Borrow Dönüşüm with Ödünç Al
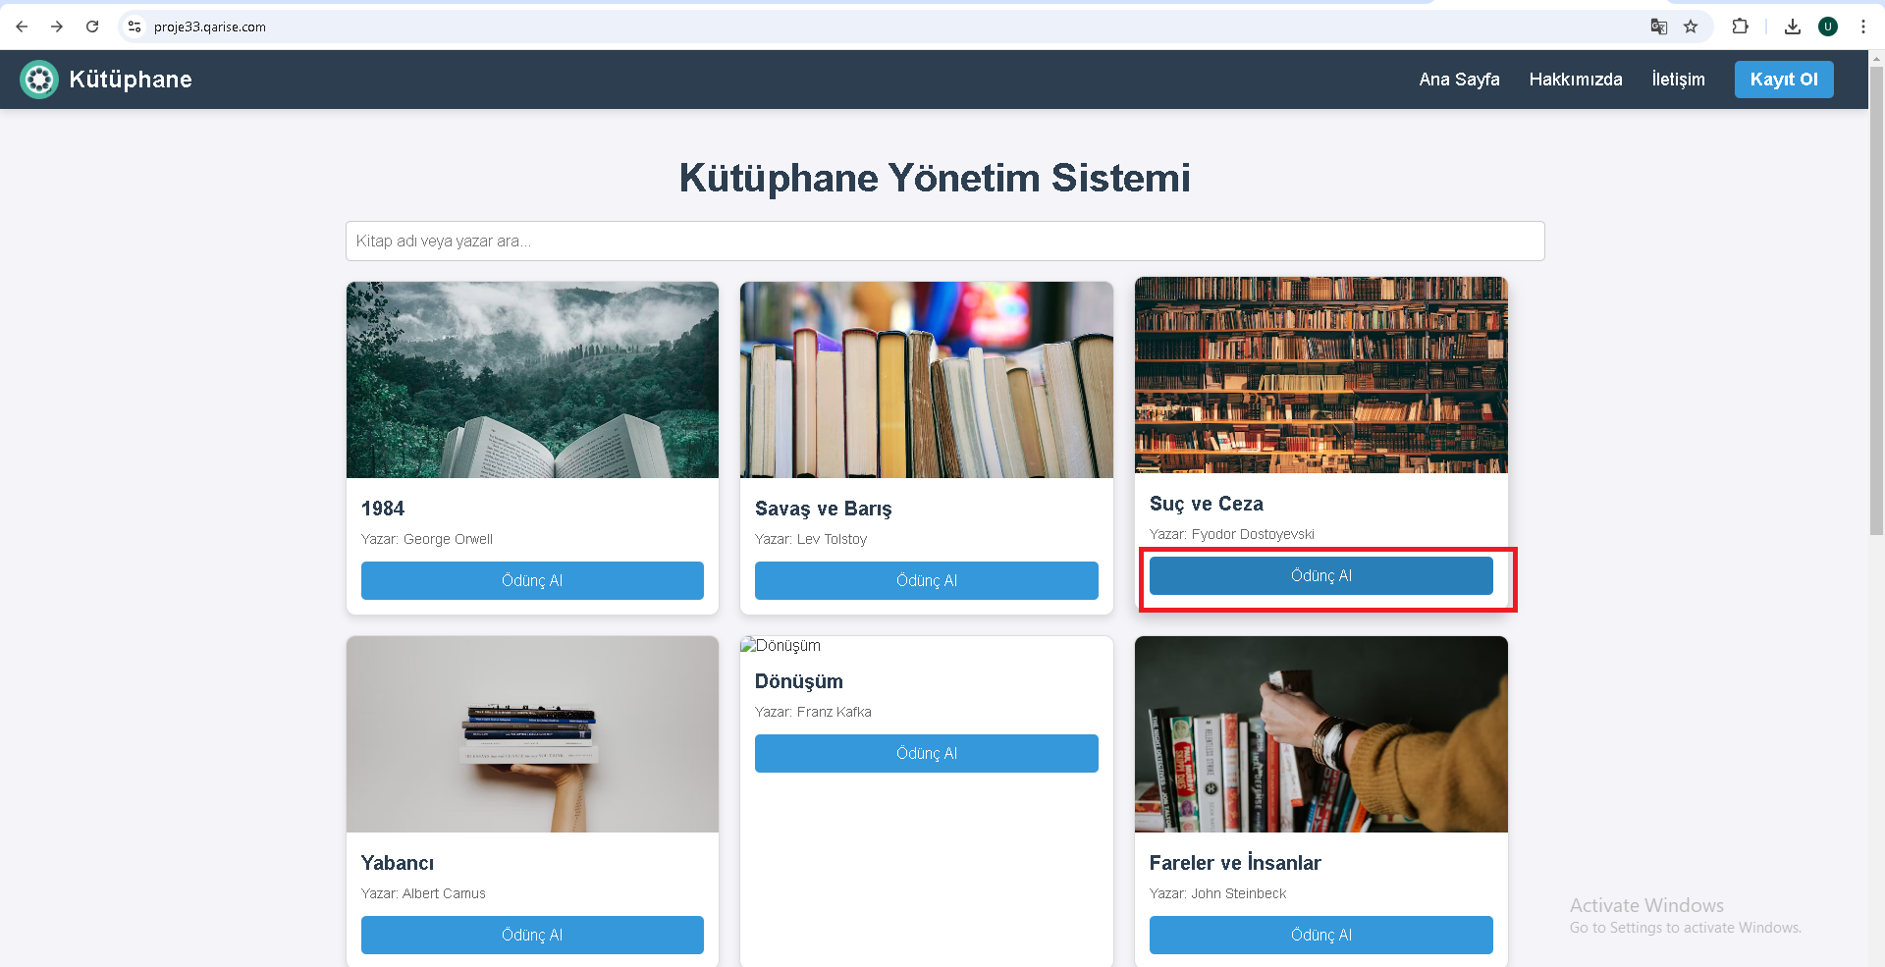Screen dimensions: 1885x967 pos(926,753)
